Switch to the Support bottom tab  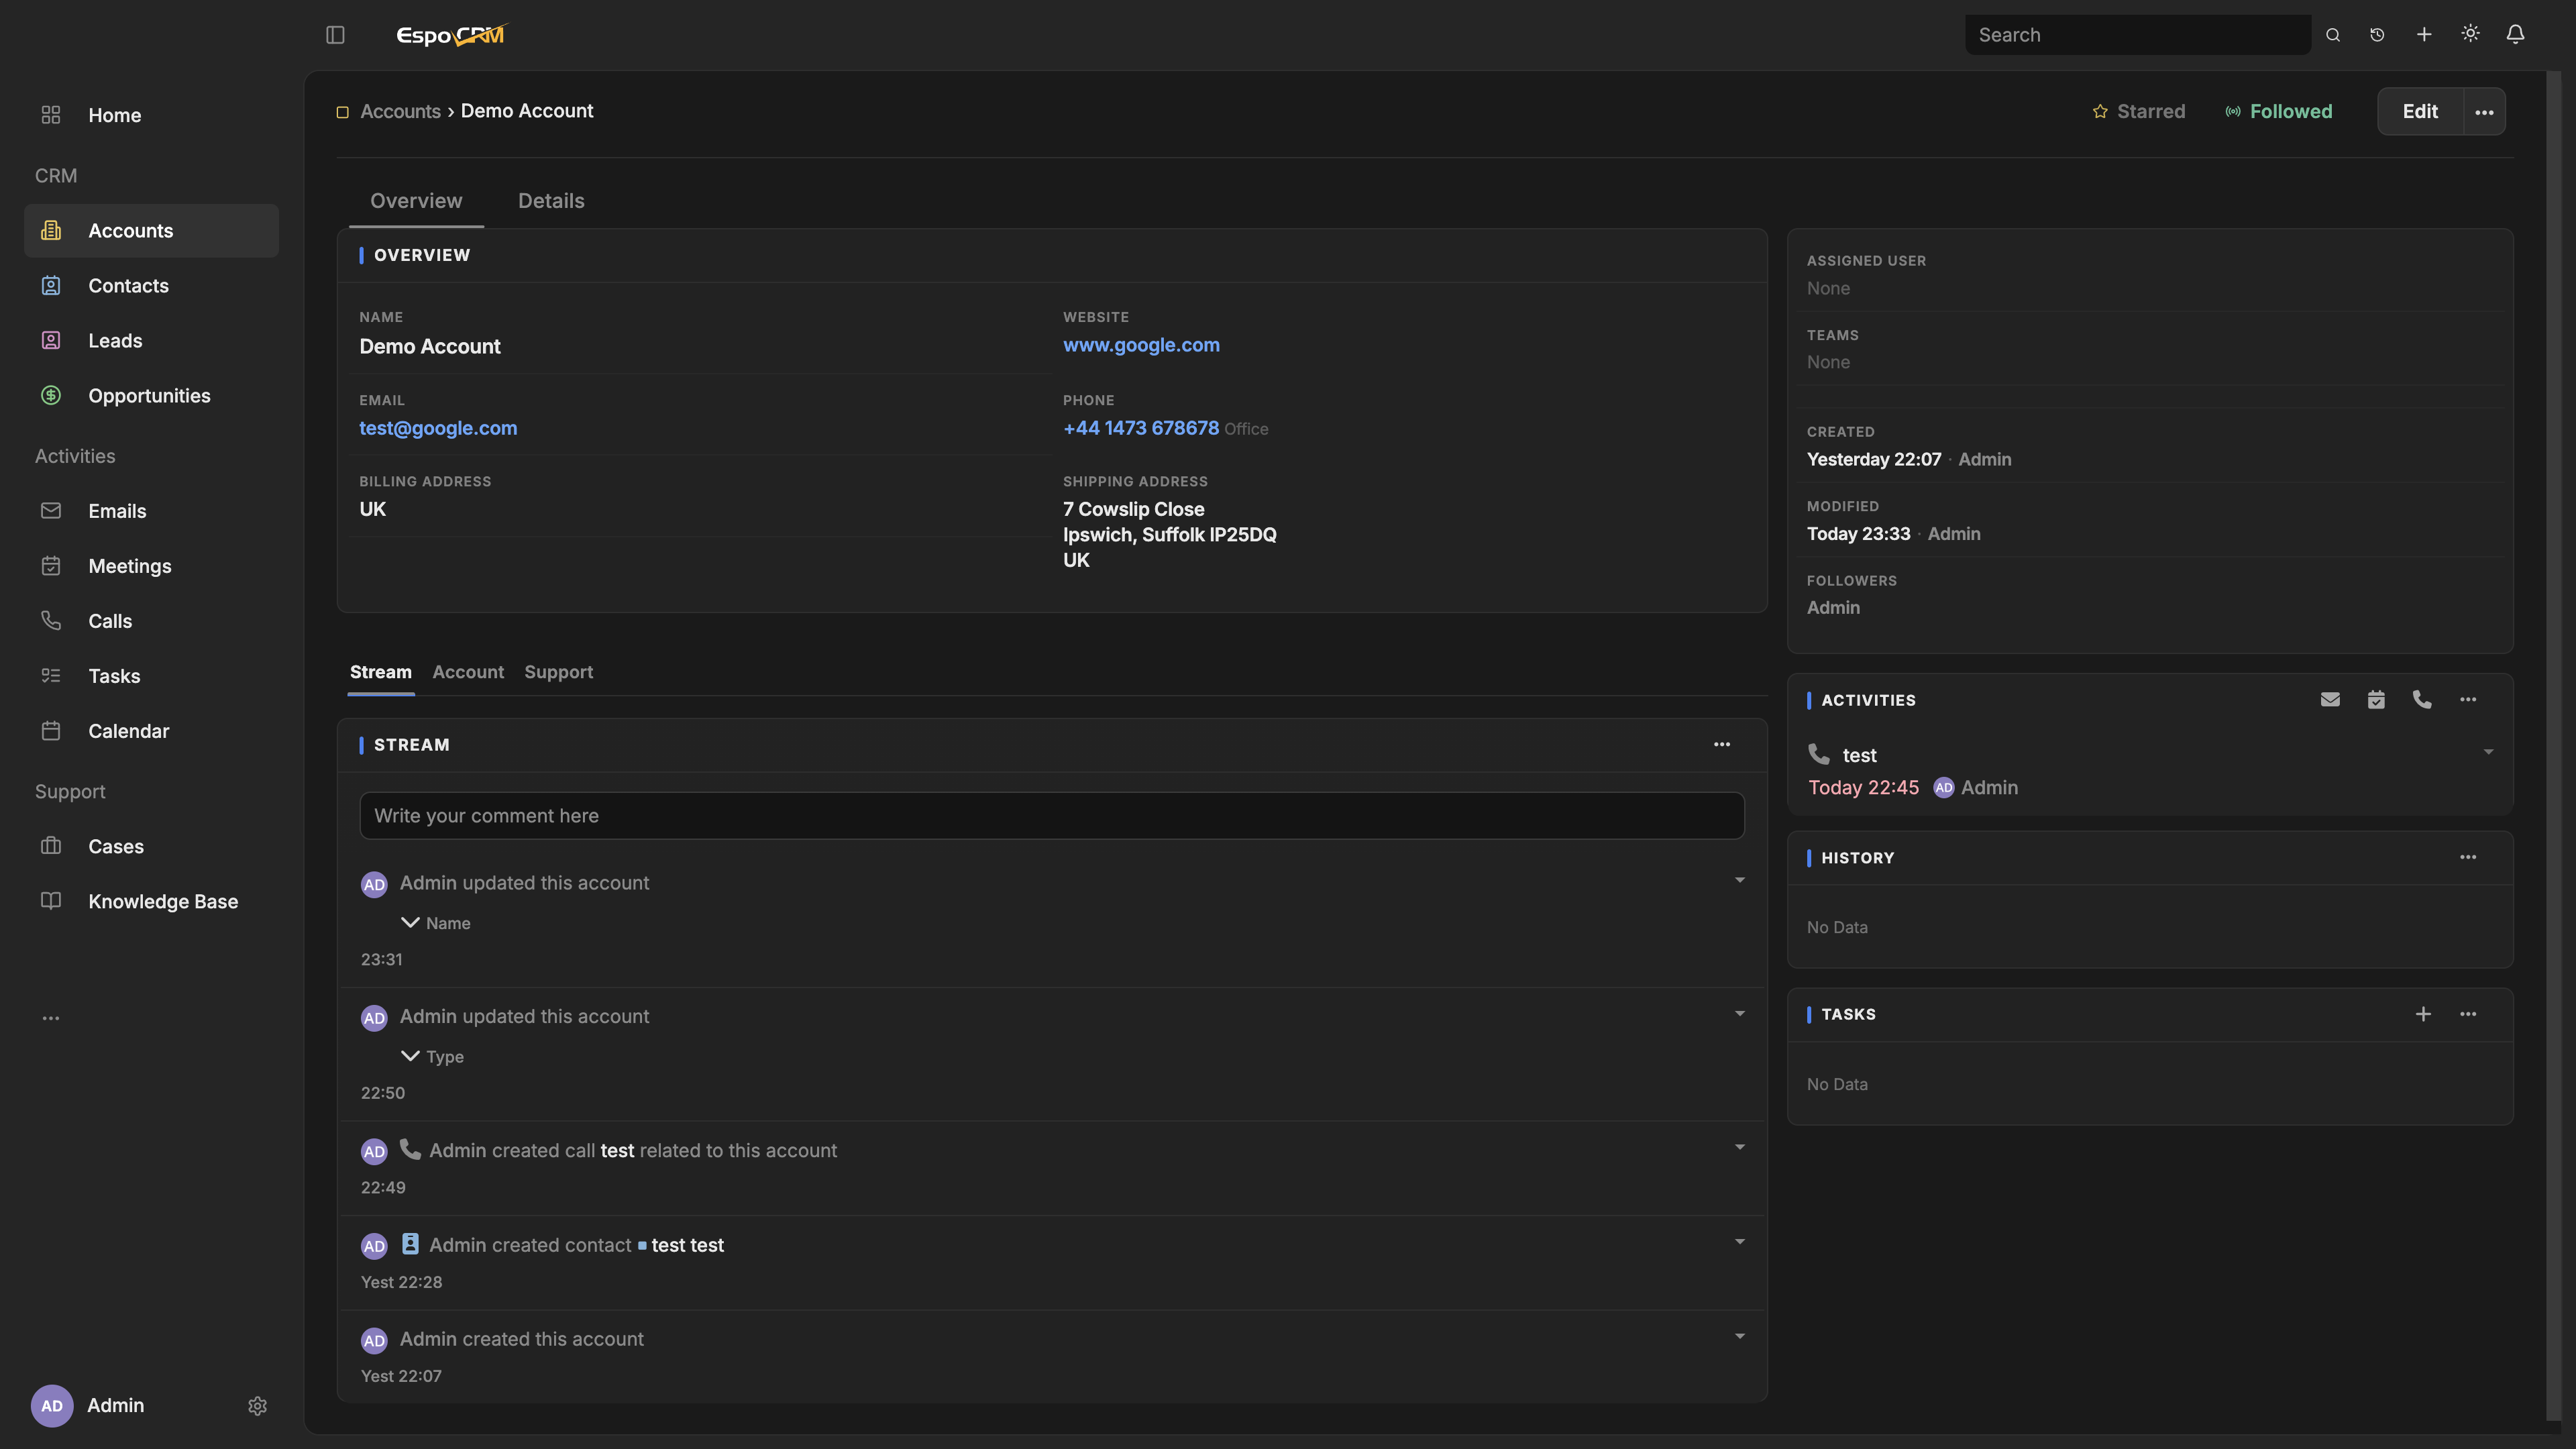point(558,672)
